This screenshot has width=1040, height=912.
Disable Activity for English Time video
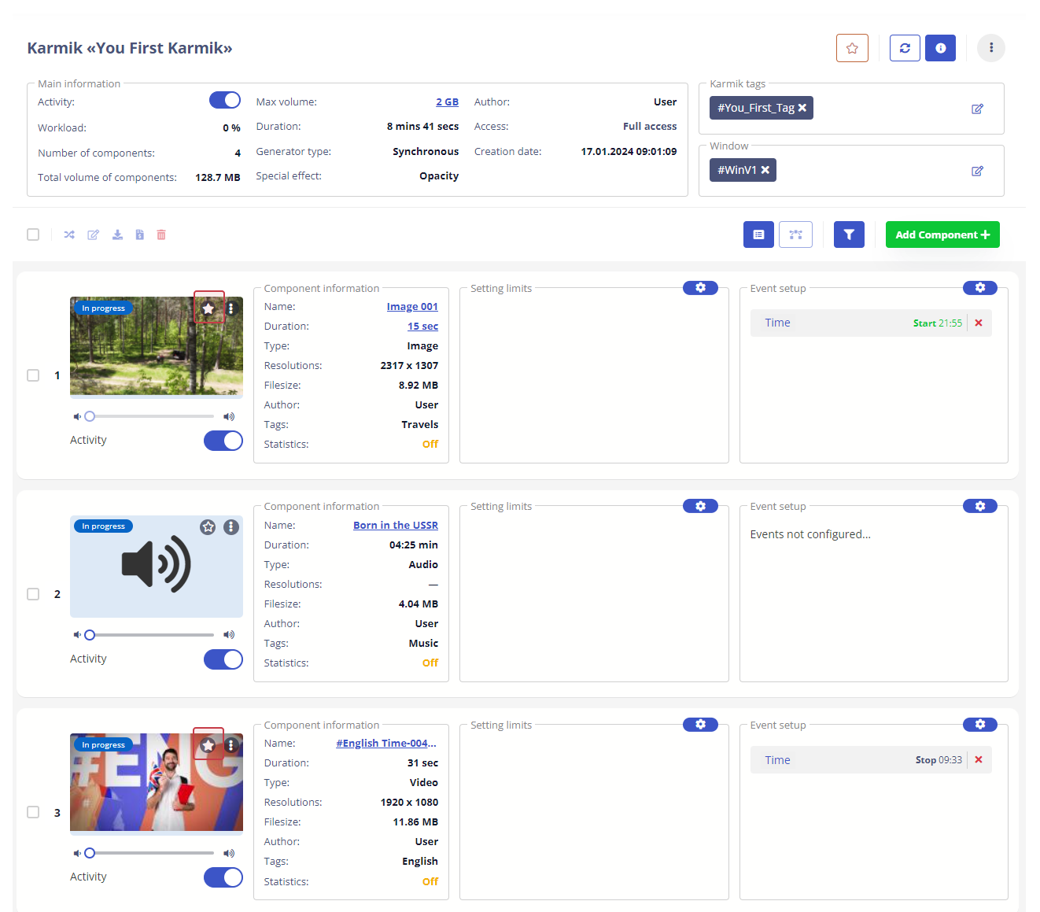223,877
